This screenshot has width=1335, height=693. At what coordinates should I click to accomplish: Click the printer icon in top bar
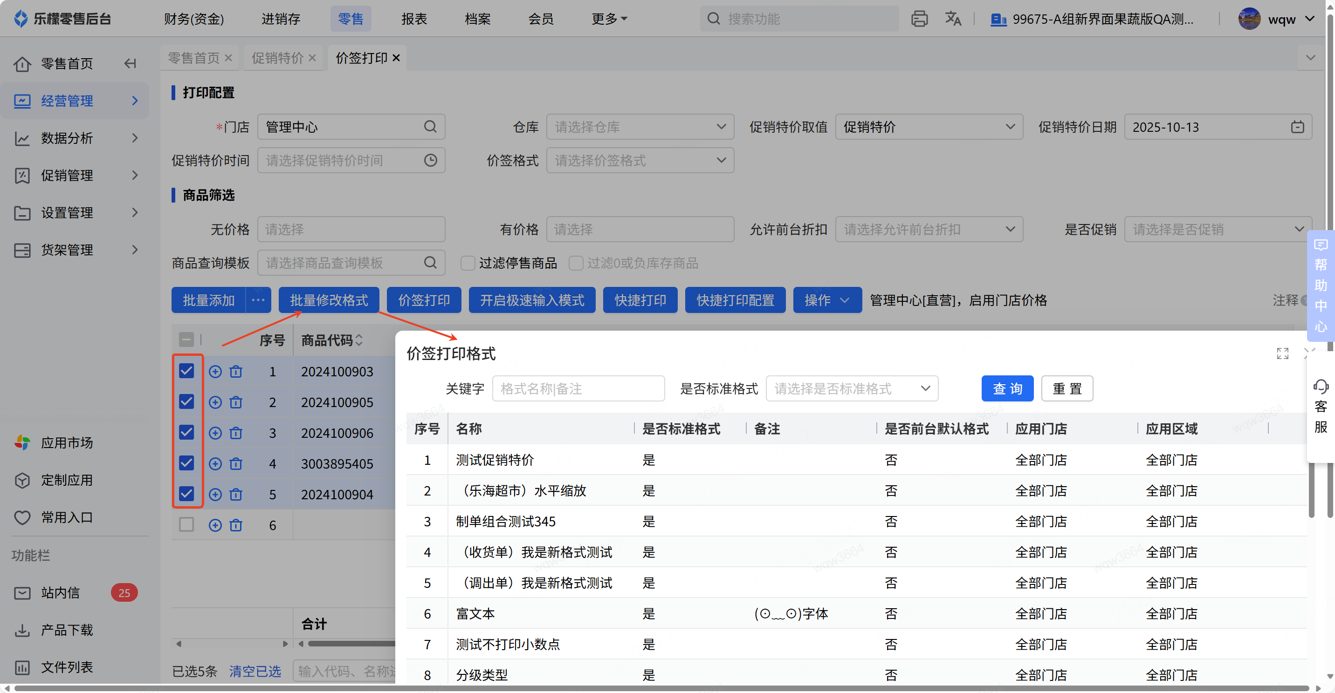(919, 19)
